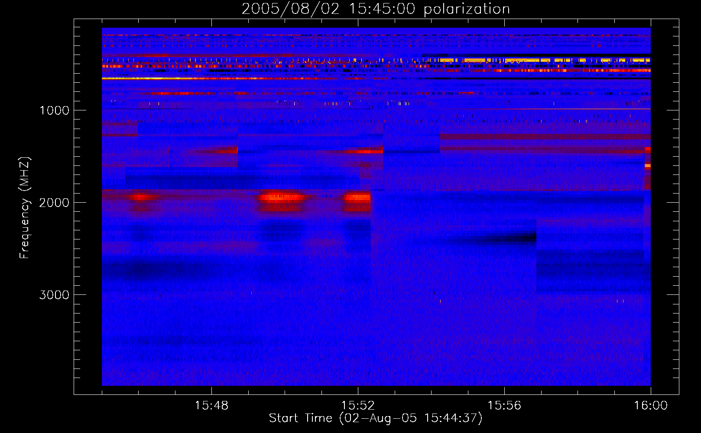This screenshot has height=433, width=701.
Task: Click the 16:00 time tick label
Action: [651, 406]
